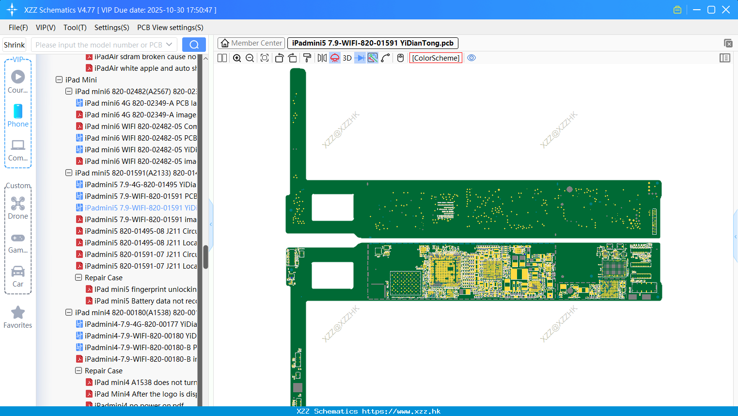Image resolution: width=738 pixels, height=416 pixels.
Task: Collapse the iPad mini5 820-01591 node
Action: 69,173
